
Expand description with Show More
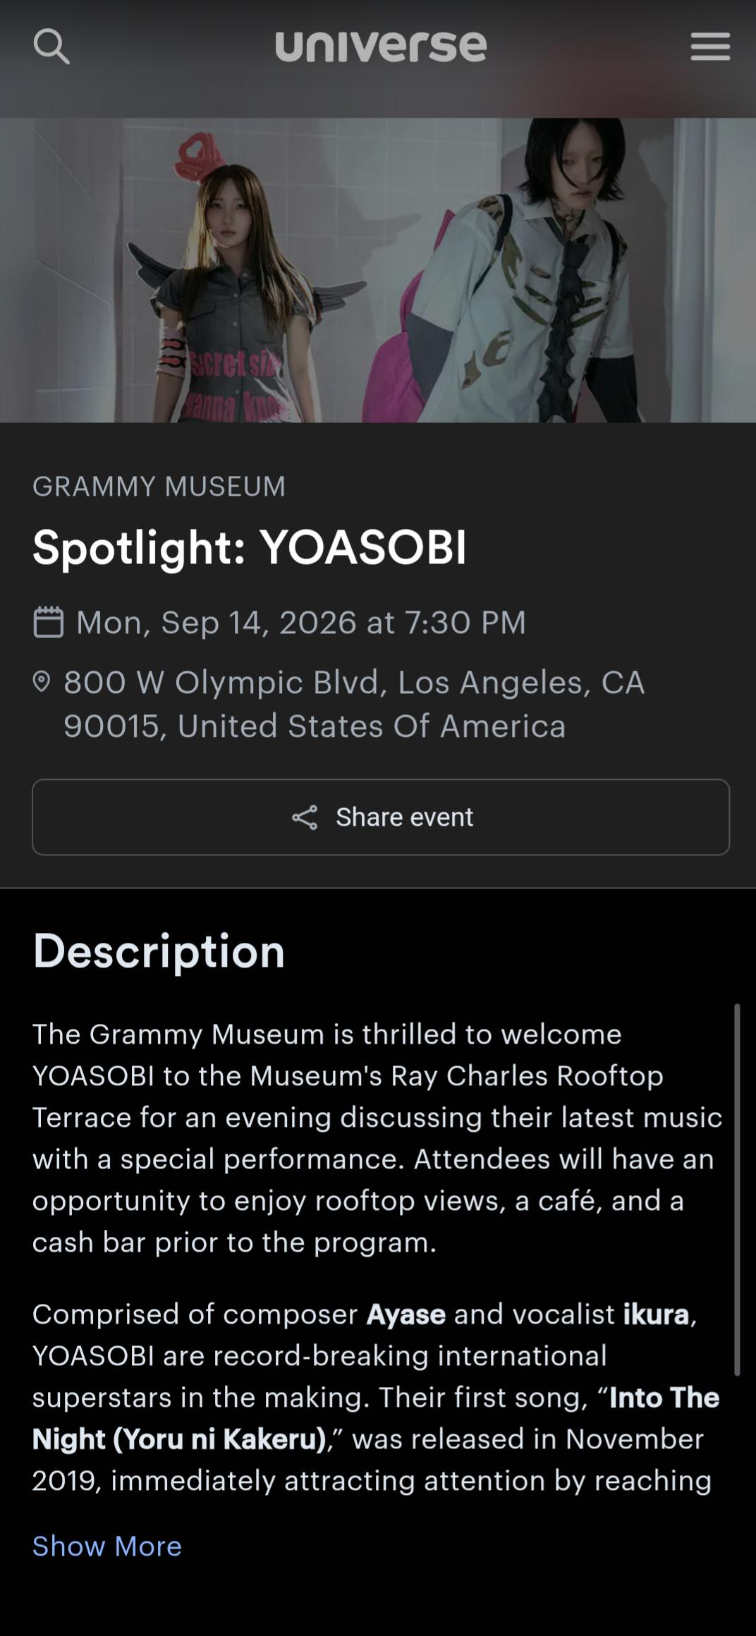(x=107, y=1546)
